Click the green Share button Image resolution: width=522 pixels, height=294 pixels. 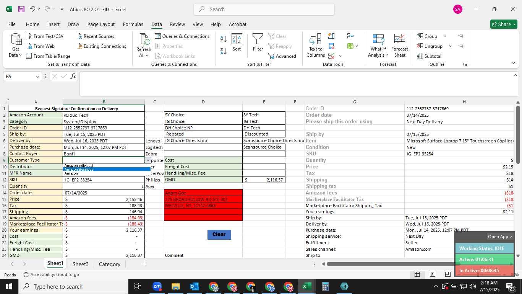click(504, 24)
